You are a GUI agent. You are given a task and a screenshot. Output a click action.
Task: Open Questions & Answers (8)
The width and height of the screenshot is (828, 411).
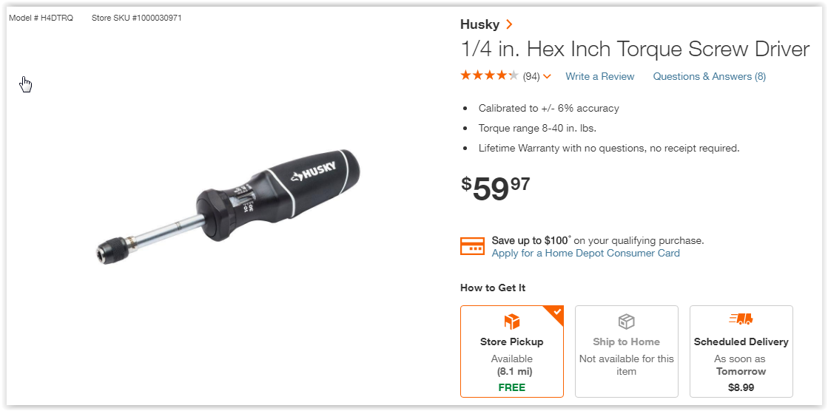click(x=709, y=76)
